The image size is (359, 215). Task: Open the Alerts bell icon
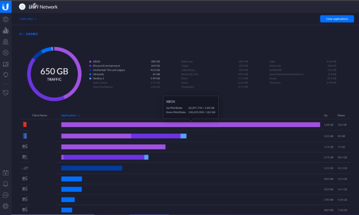(x=5, y=184)
